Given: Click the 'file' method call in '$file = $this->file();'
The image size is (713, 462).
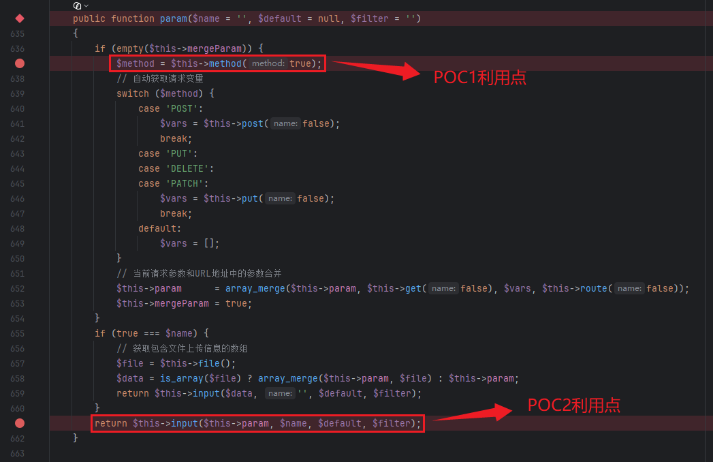Looking at the screenshot, I should [x=208, y=364].
